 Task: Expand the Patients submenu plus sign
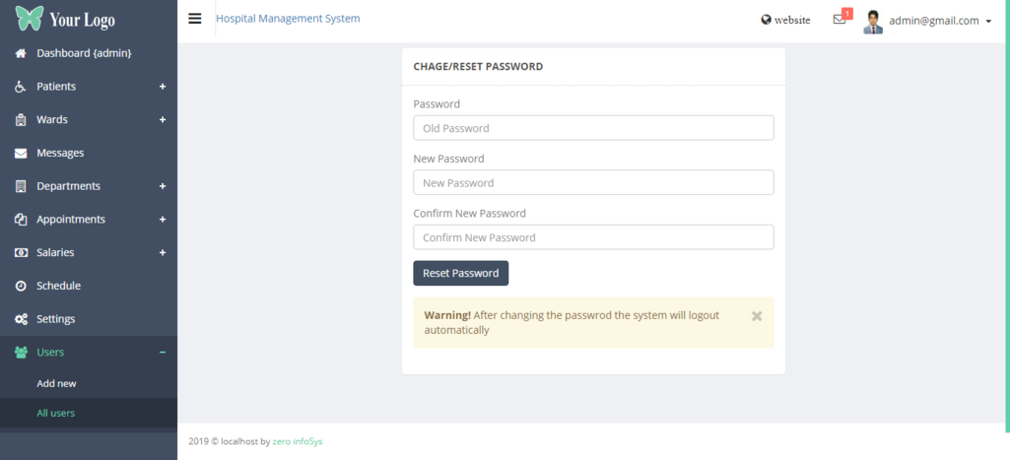[163, 87]
